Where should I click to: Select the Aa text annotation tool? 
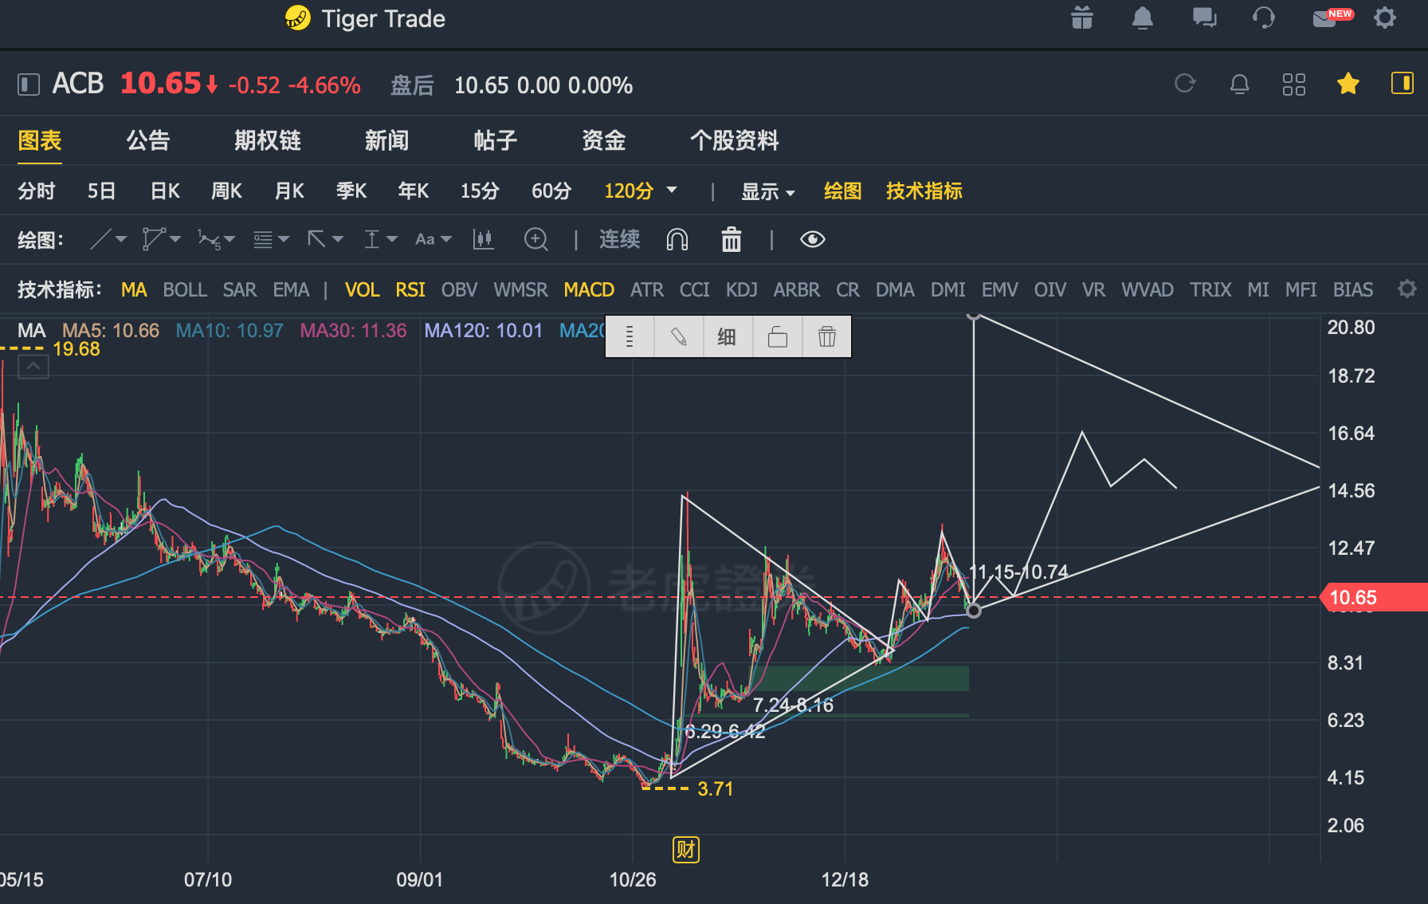pyautogui.click(x=425, y=239)
